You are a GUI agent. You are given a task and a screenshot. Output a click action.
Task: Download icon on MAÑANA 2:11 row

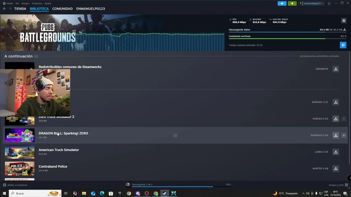coord(336,102)
